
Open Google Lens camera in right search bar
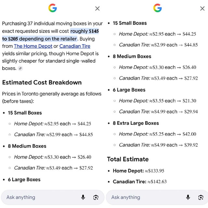[201, 197]
